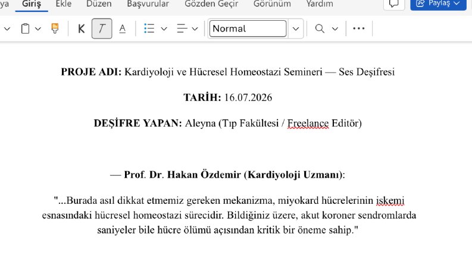
Task: Expand the alignment options dropdown
Action: point(195,29)
